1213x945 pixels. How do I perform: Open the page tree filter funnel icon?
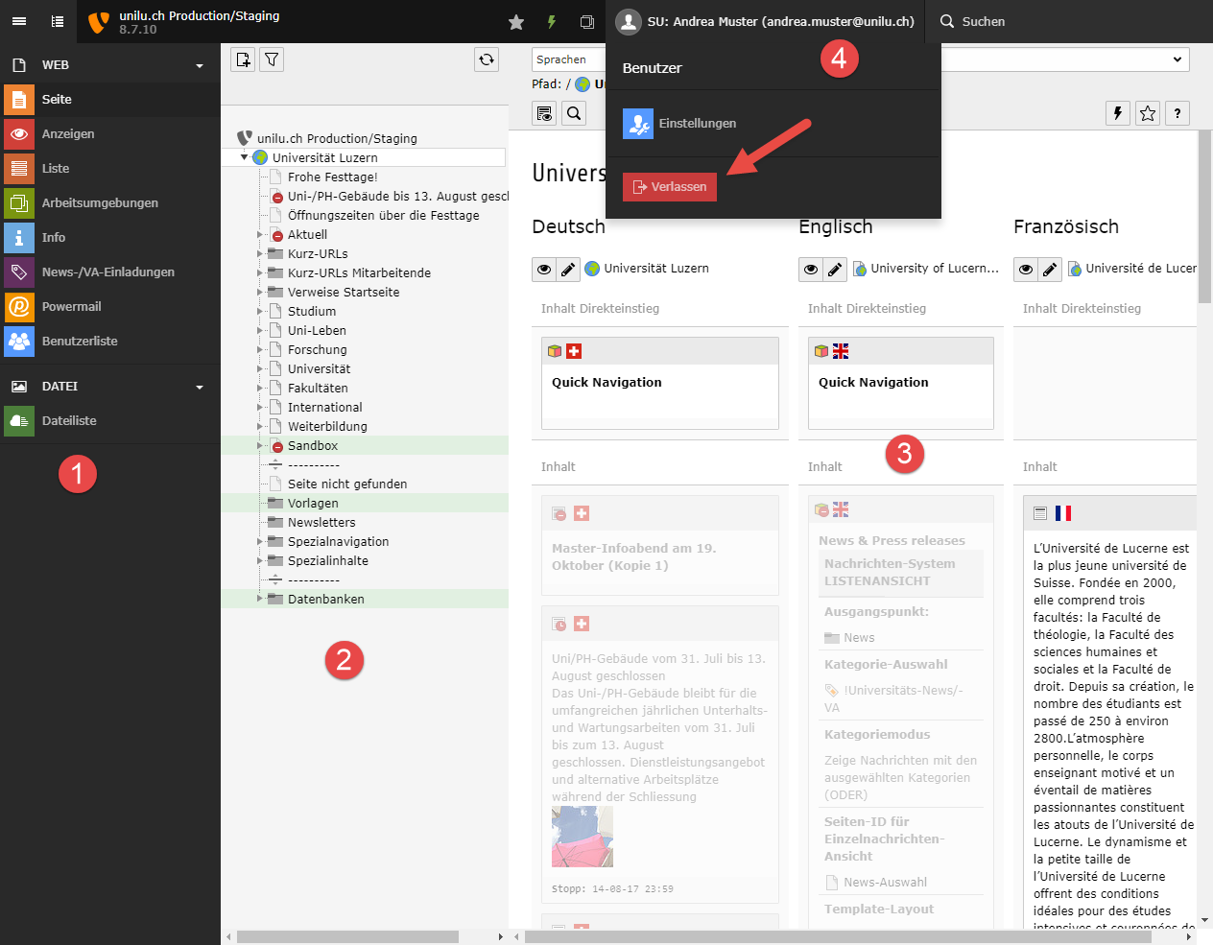273,59
